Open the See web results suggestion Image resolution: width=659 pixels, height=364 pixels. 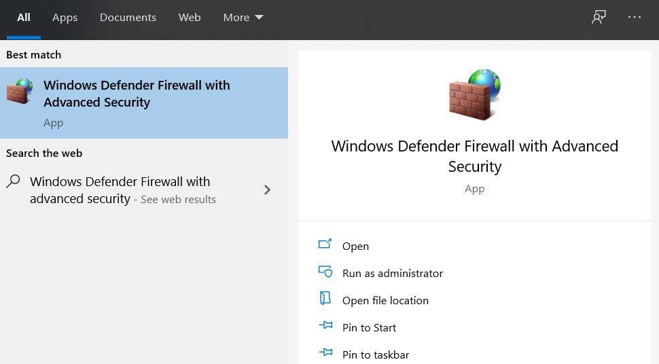coord(178,200)
